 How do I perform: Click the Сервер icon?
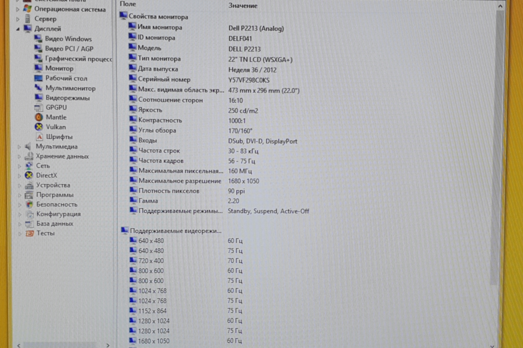(28, 19)
